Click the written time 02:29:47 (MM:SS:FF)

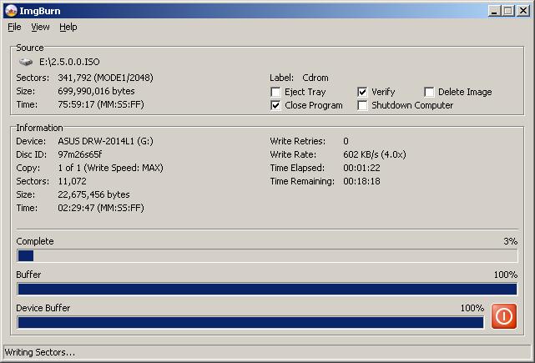click(101, 208)
